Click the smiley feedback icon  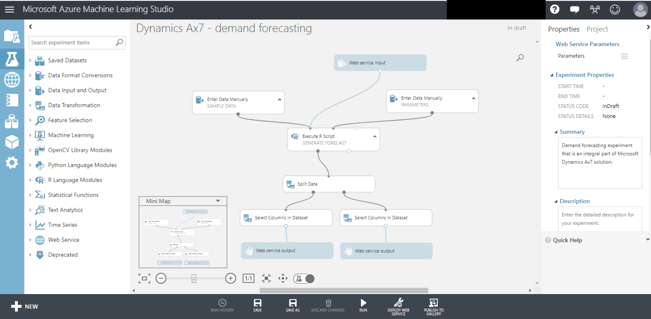pos(614,9)
